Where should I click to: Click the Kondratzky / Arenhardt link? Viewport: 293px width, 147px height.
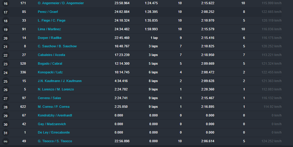click(55, 115)
